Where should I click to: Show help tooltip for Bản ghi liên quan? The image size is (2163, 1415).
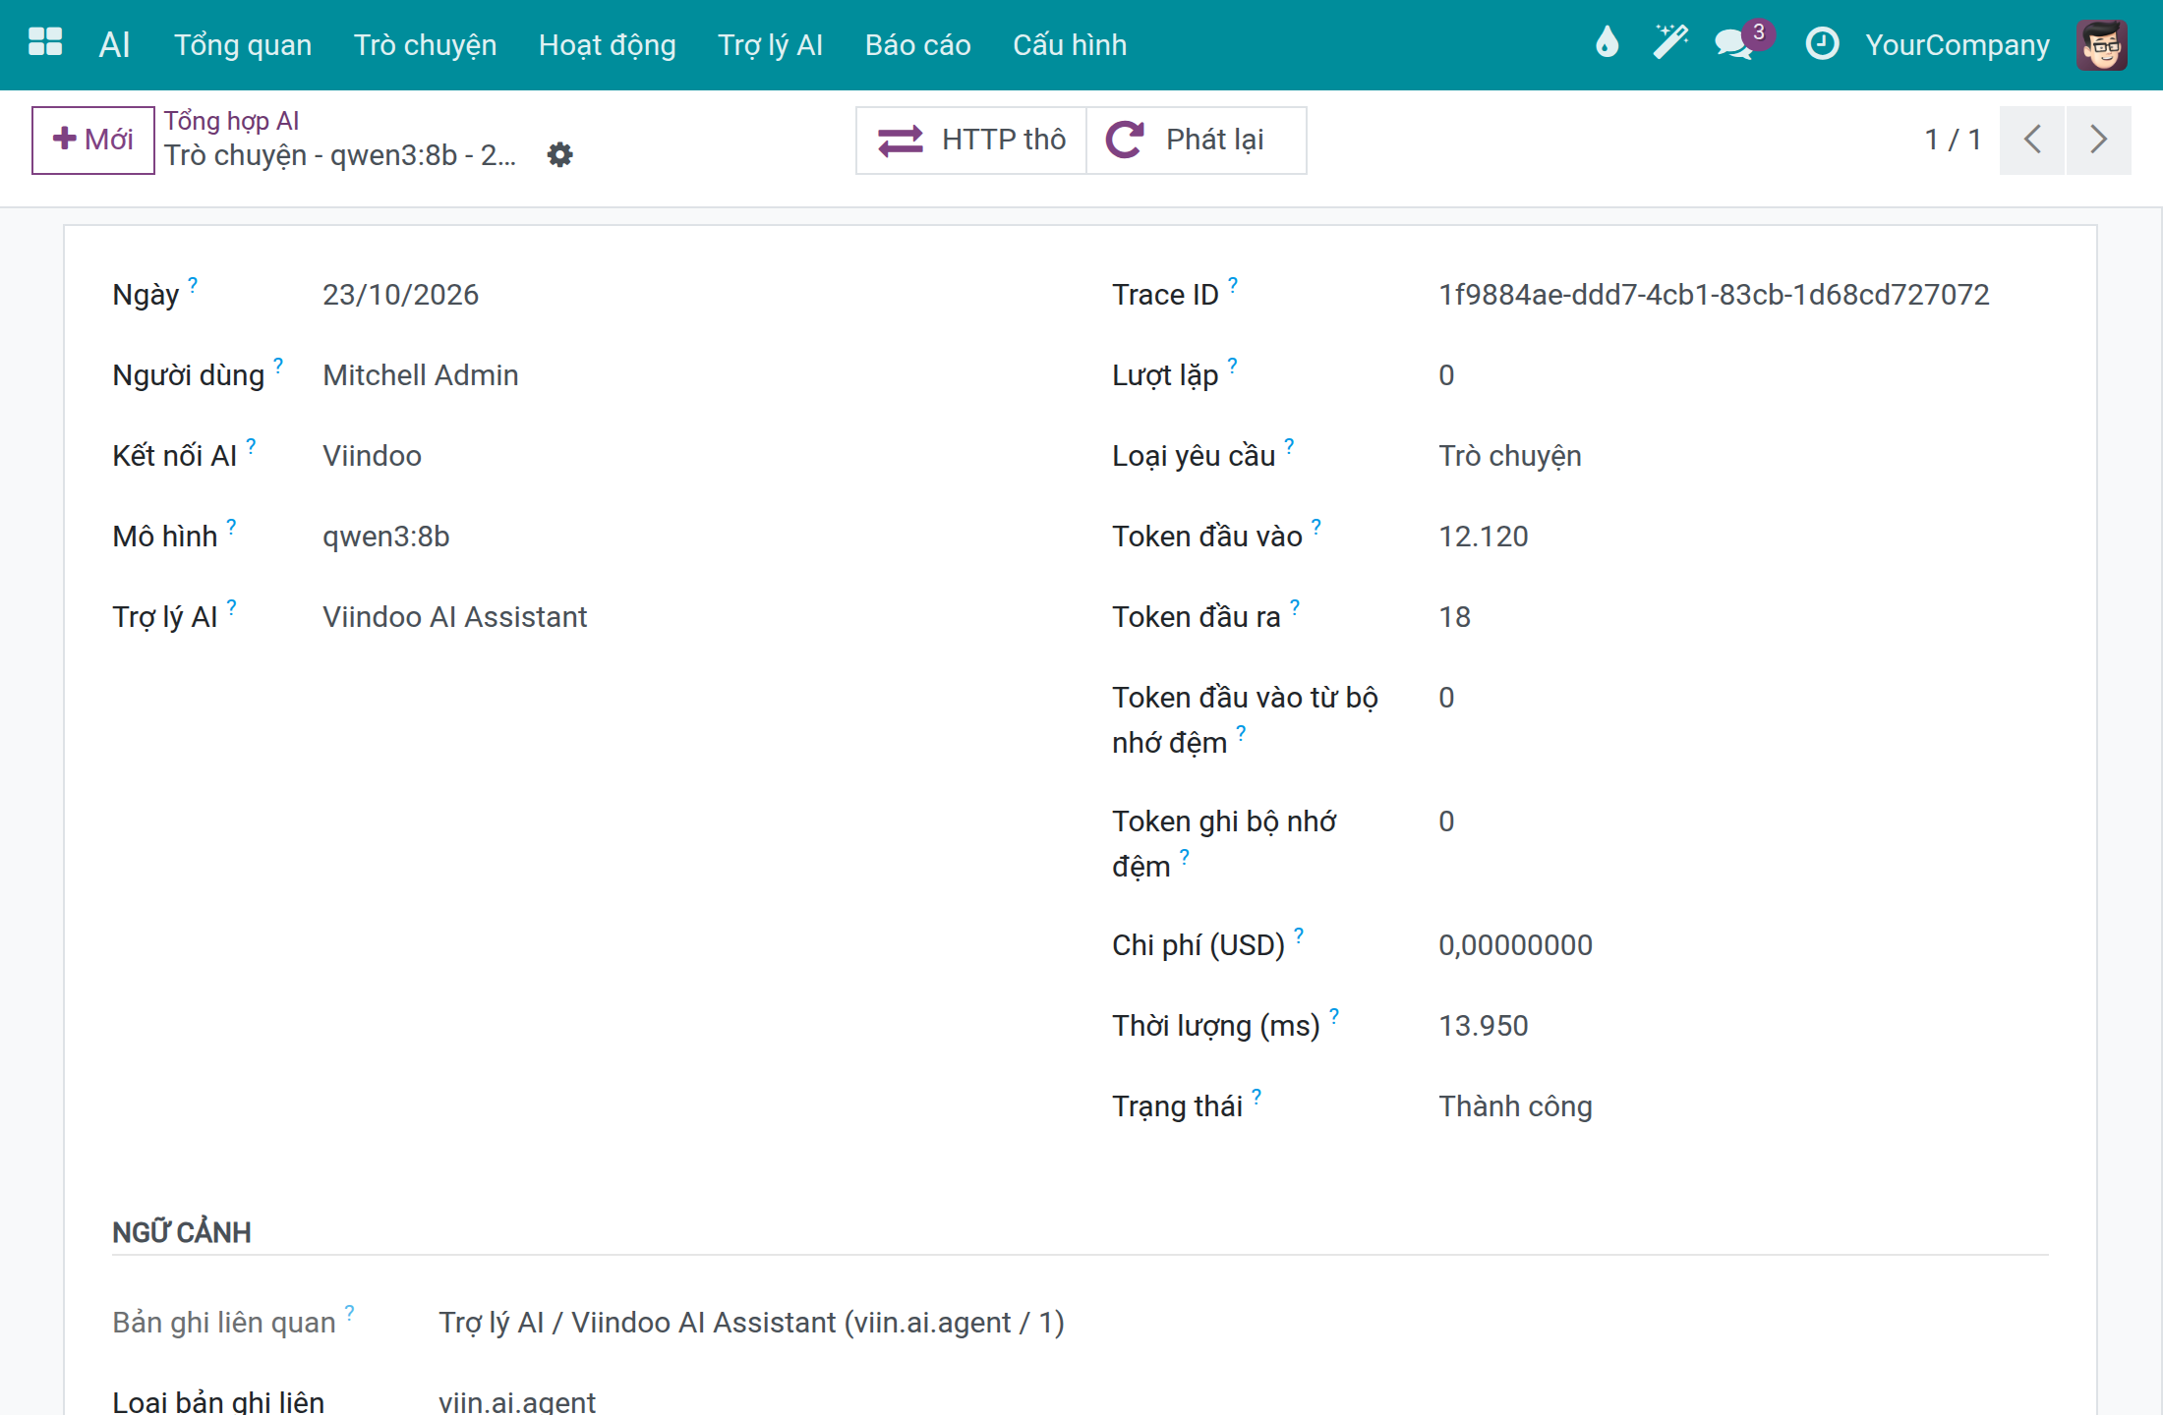click(x=349, y=1312)
